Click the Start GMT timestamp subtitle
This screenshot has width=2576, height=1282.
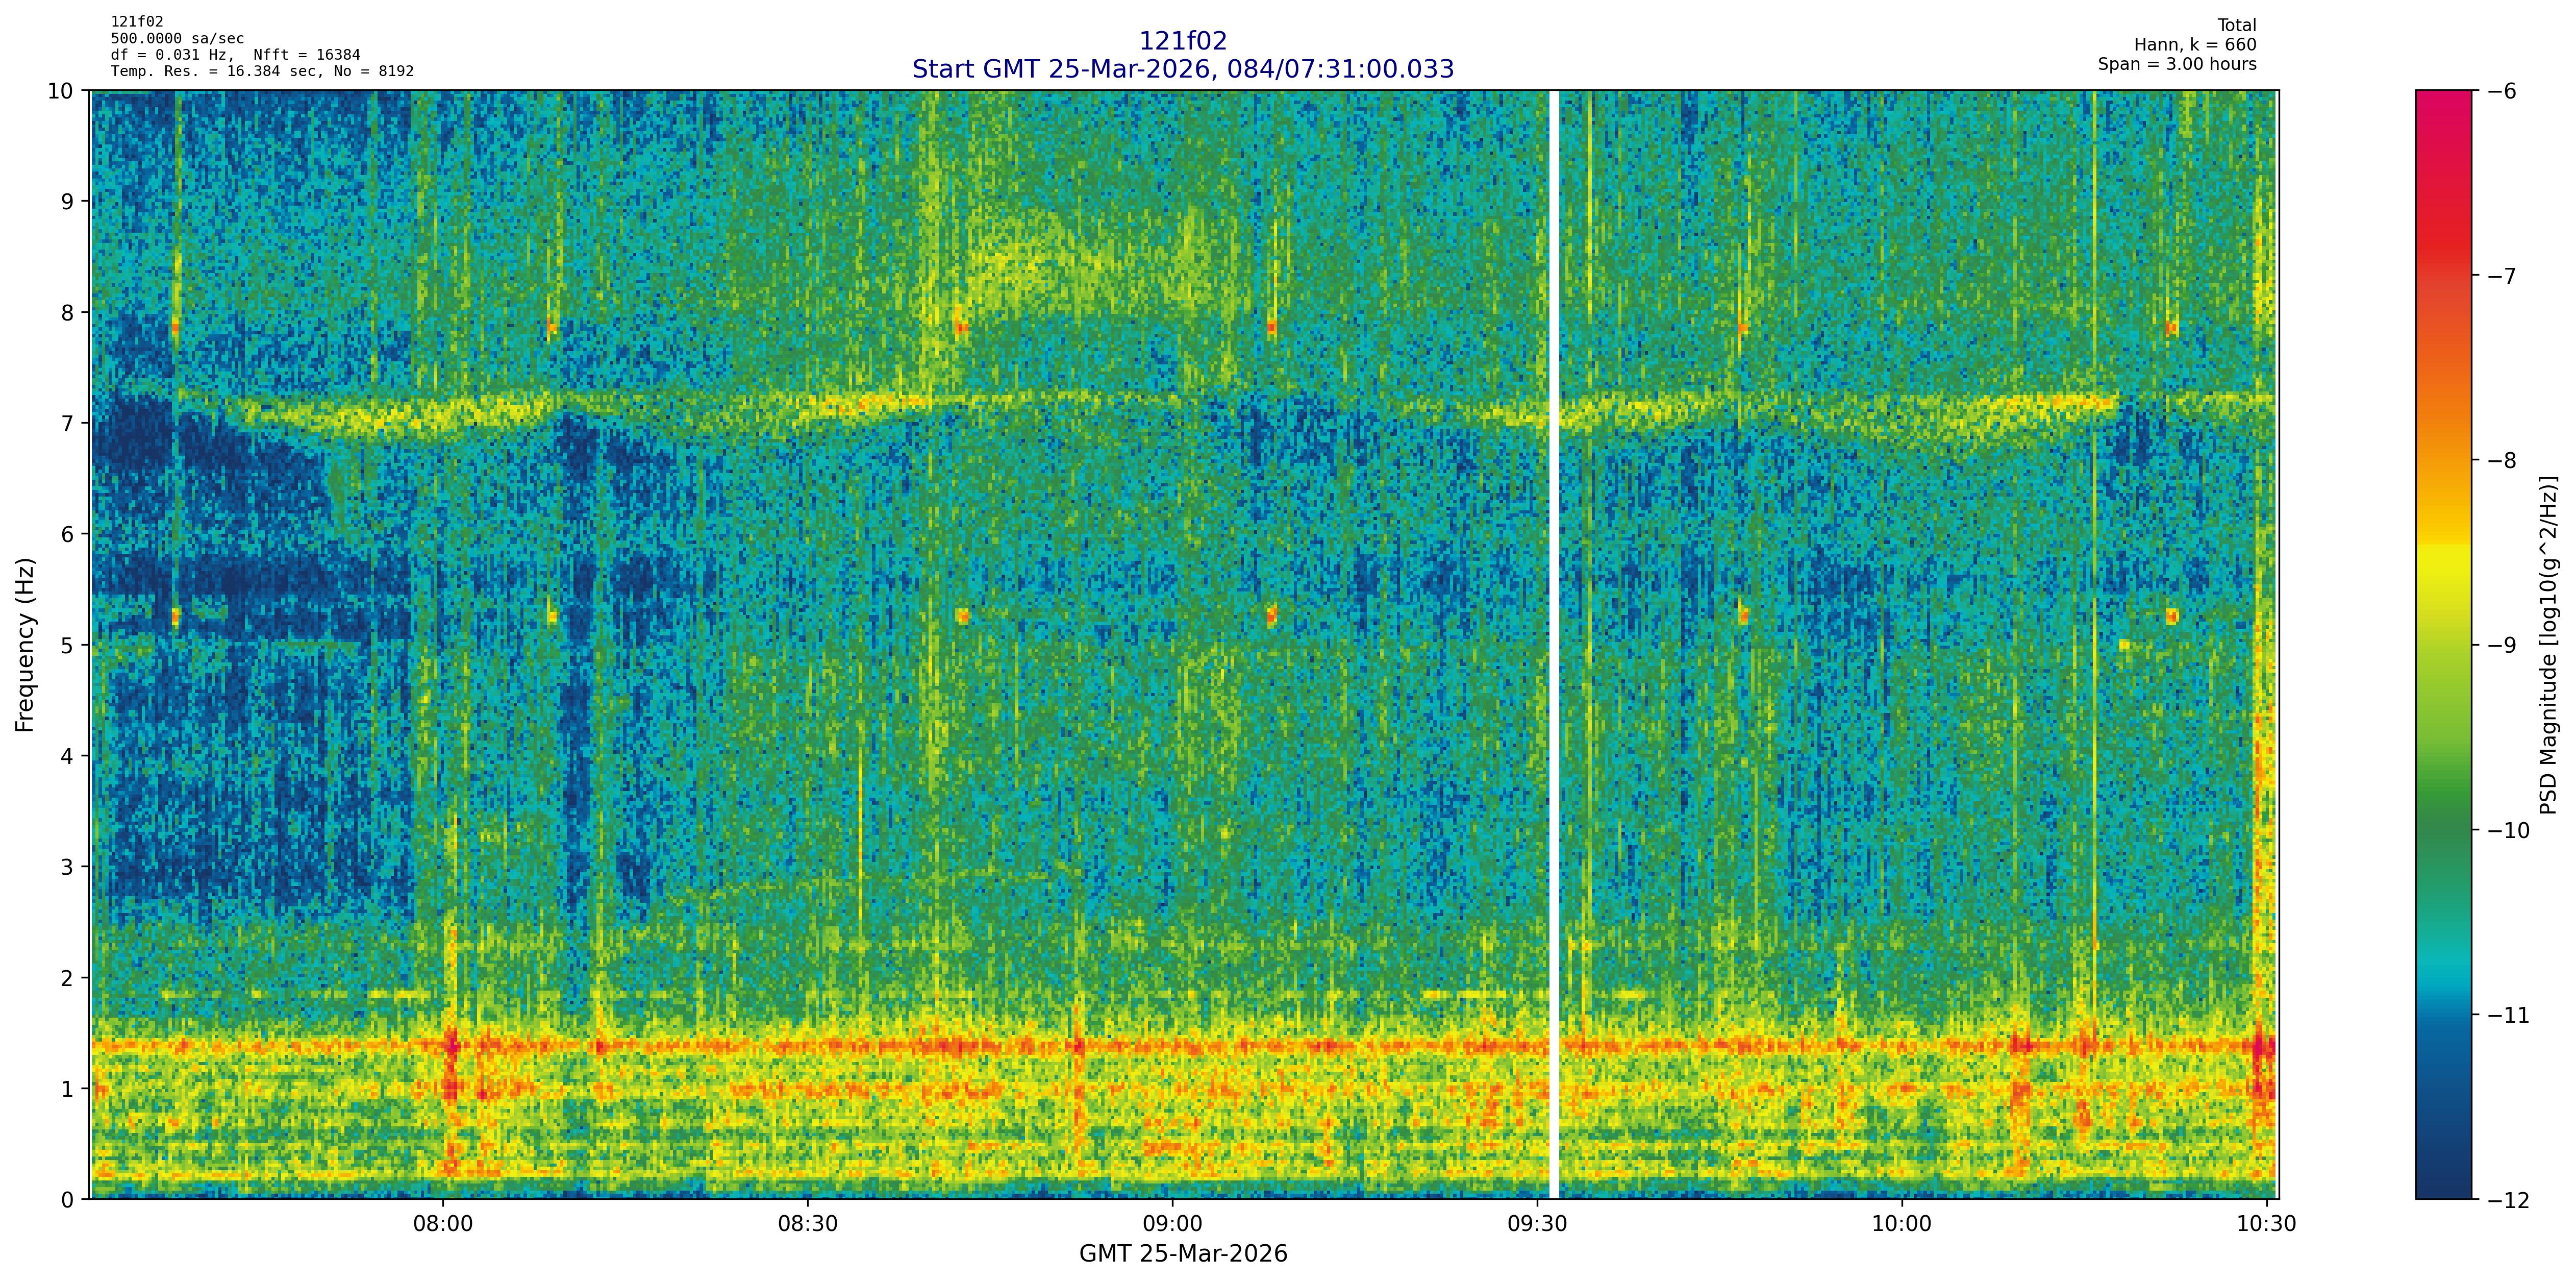[1182, 69]
